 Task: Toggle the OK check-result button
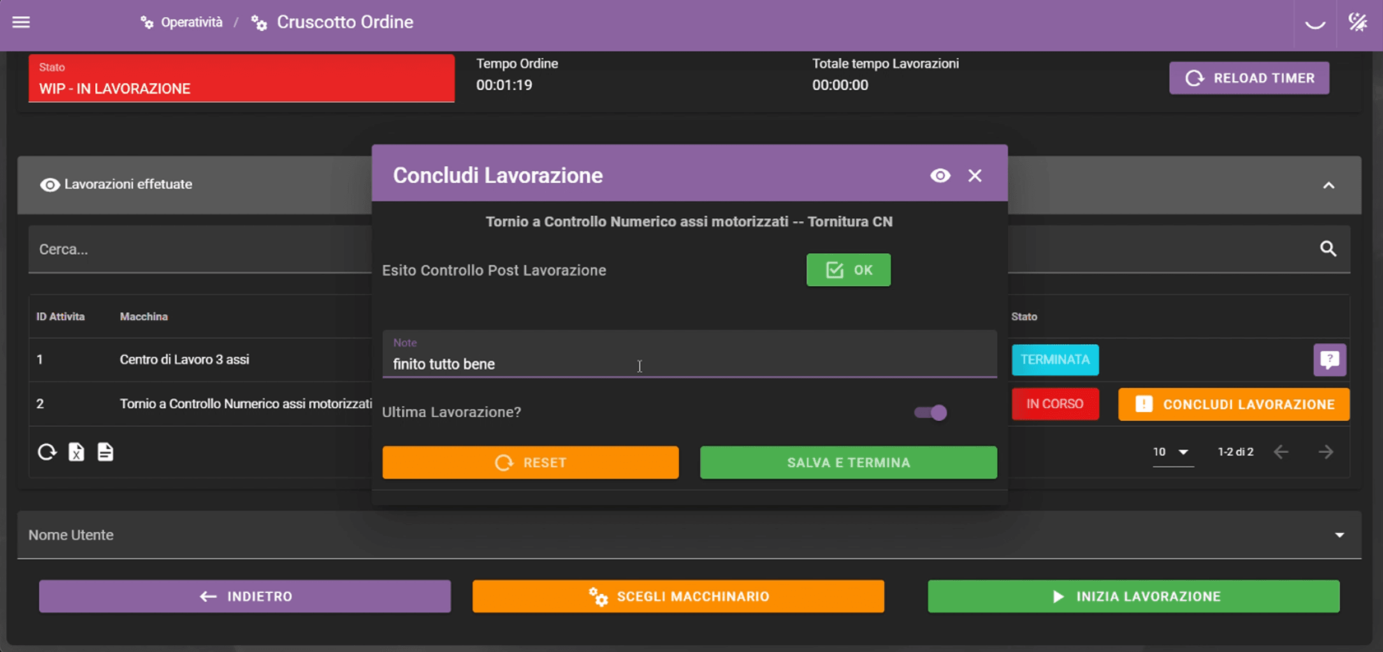click(x=848, y=270)
